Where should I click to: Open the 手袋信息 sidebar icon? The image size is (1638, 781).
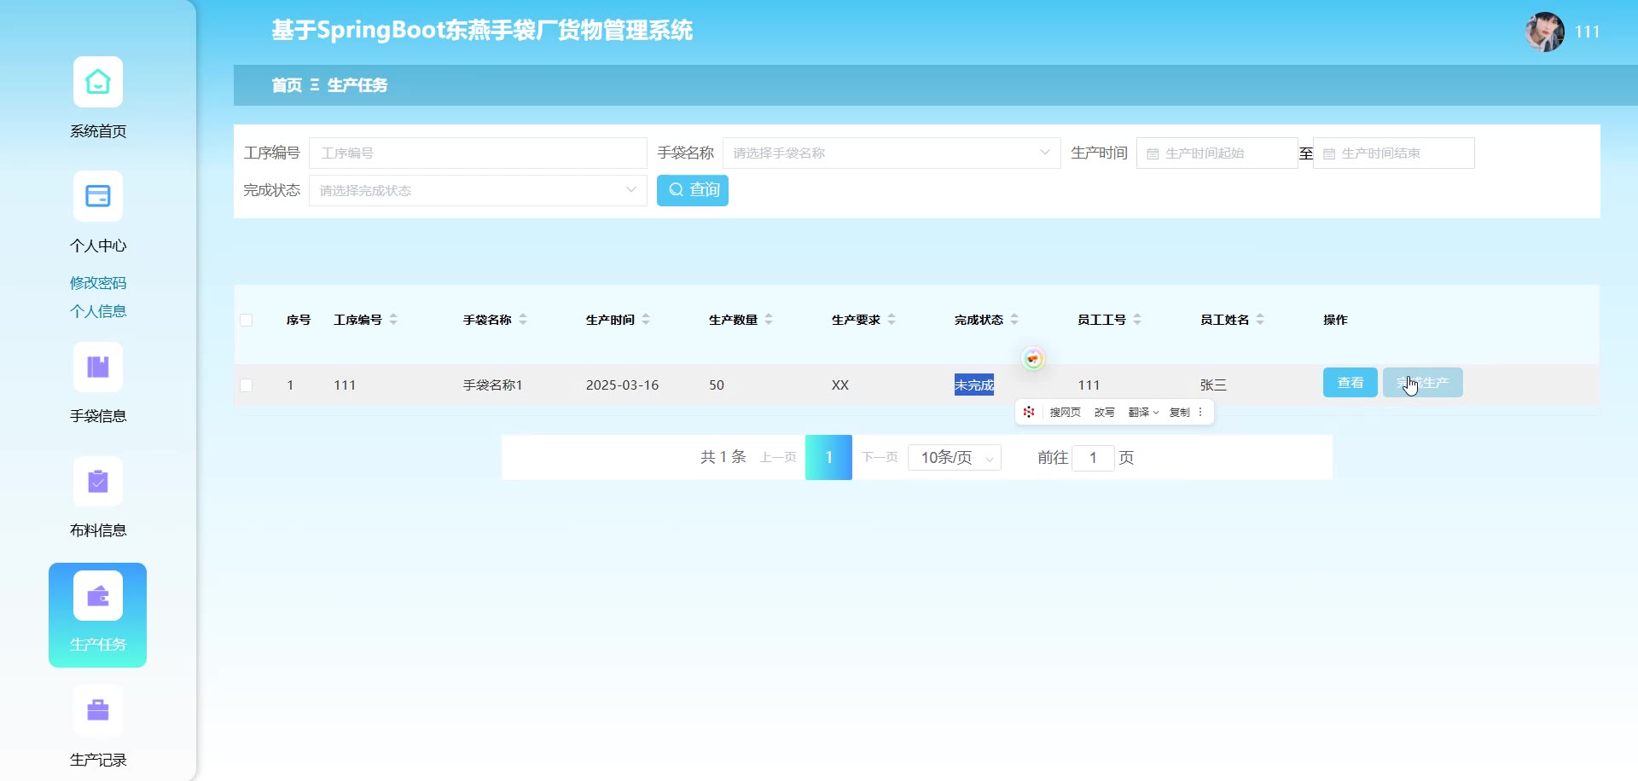98,367
